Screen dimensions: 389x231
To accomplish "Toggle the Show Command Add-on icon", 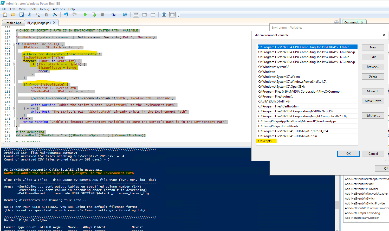I will 172,15.
